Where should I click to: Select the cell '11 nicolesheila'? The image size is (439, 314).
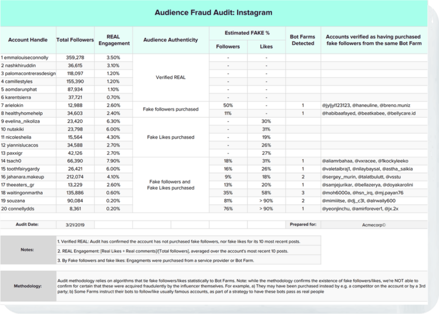[x=28, y=137]
